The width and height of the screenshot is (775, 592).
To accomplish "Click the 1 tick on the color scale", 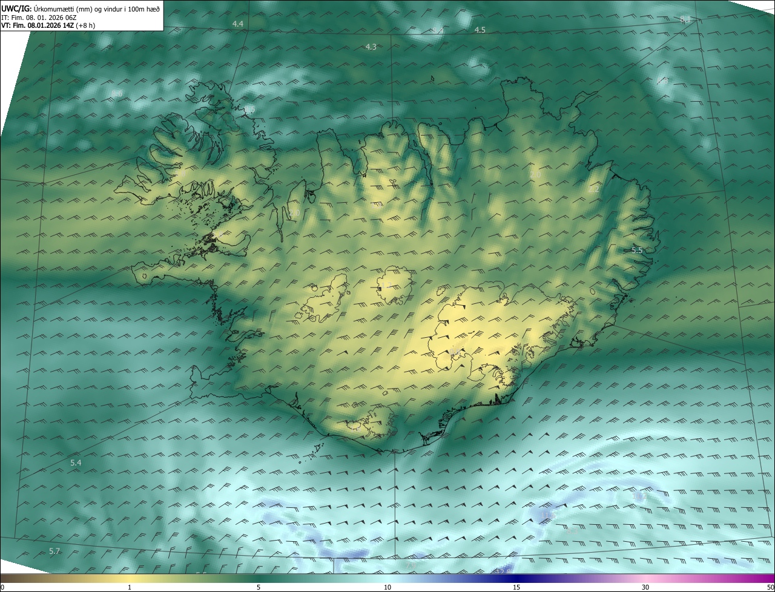I will pos(130,587).
